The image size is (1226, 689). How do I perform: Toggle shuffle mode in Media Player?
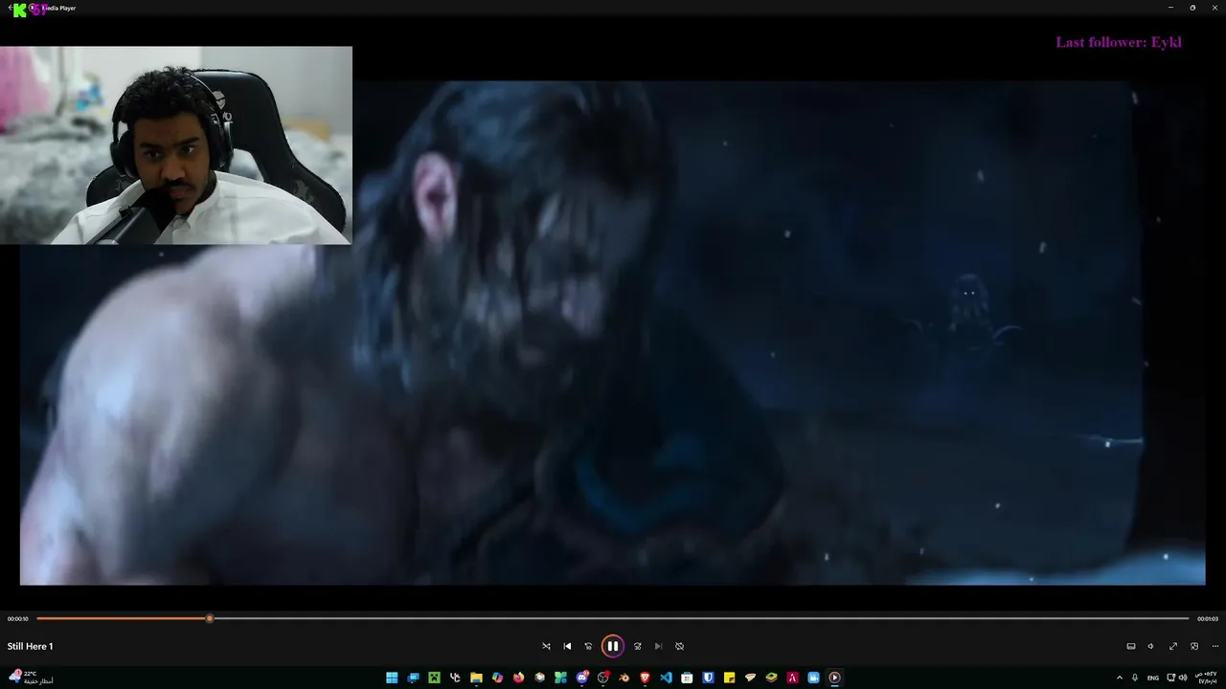pos(546,646)
